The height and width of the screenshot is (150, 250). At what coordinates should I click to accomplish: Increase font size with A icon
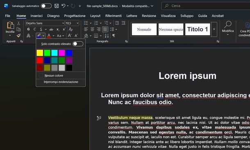pos(70,36)
